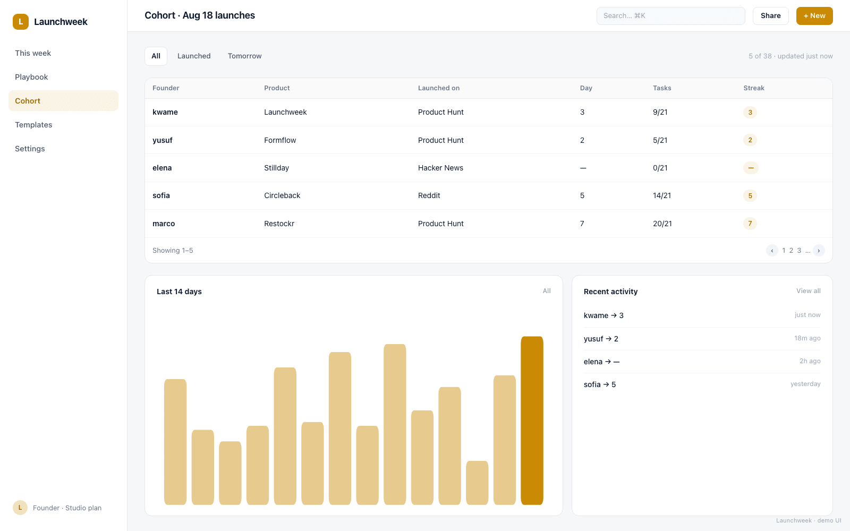Click sofia's streak badge 5
Screen dimensions: 850x531
[x=750, y=196]
